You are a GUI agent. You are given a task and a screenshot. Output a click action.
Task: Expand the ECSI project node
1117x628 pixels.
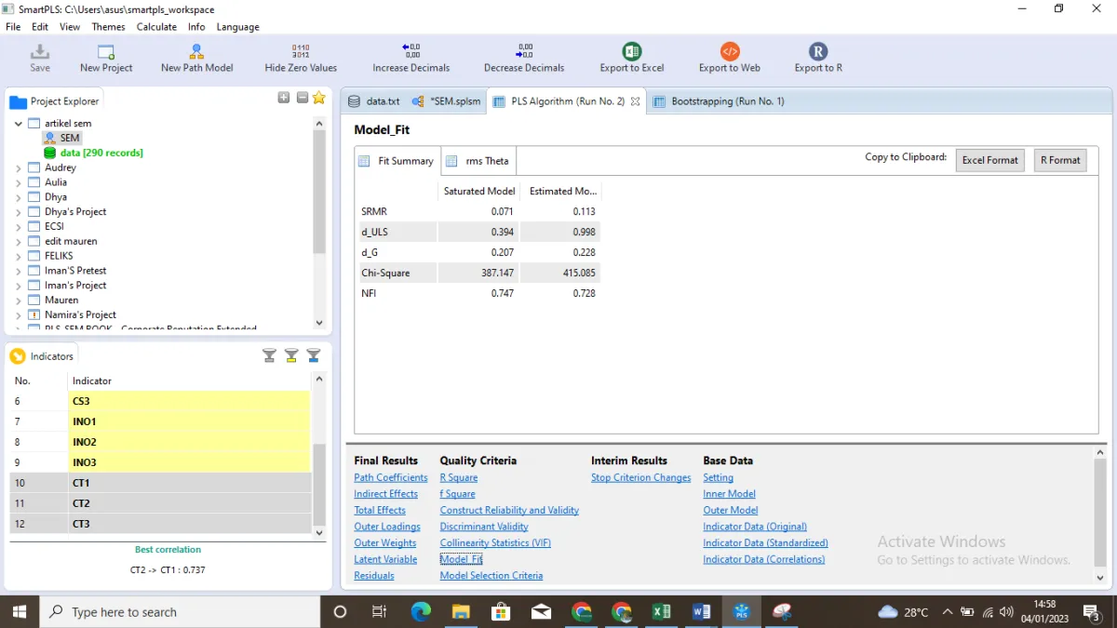tap(18, 226)
